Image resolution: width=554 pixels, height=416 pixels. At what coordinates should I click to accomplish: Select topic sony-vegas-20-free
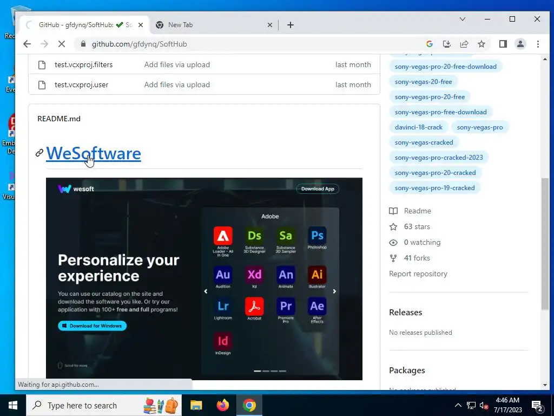[423, 82]
